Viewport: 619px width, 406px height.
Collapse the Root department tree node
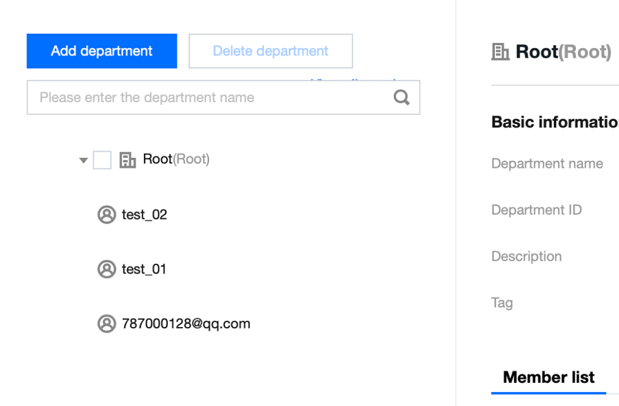(x=83, y=161)
